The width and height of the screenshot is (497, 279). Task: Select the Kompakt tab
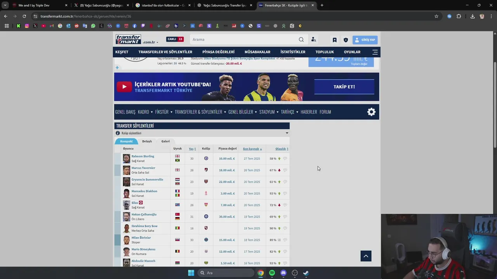click(x=126, y=141)
